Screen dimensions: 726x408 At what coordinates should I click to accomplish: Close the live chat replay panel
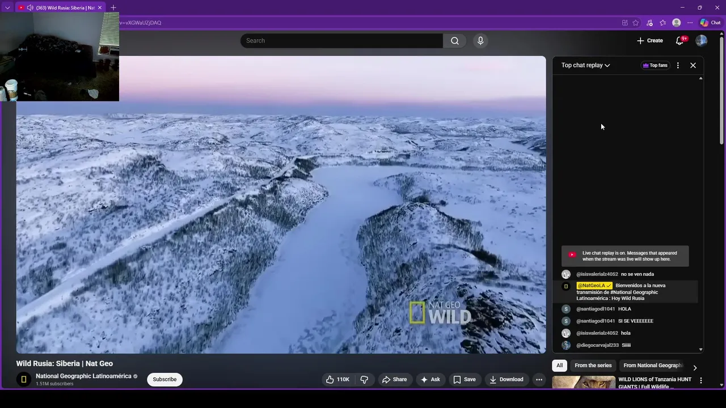click(x=693, y=65)
